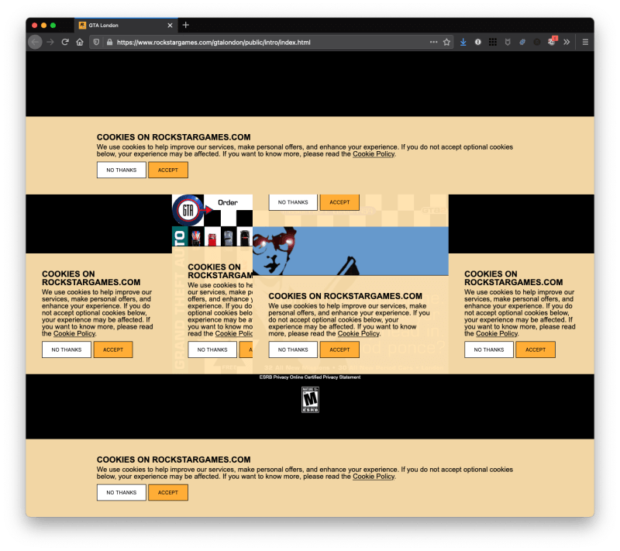This screenshot has height=551, width=620.
Task: Open a new tab with the plus button
Action: click(186, 25)
